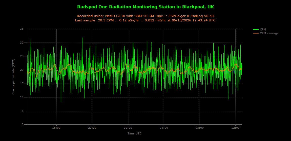Click the 20 value on the y-axis
291x141 pixels.
(22, 70)
